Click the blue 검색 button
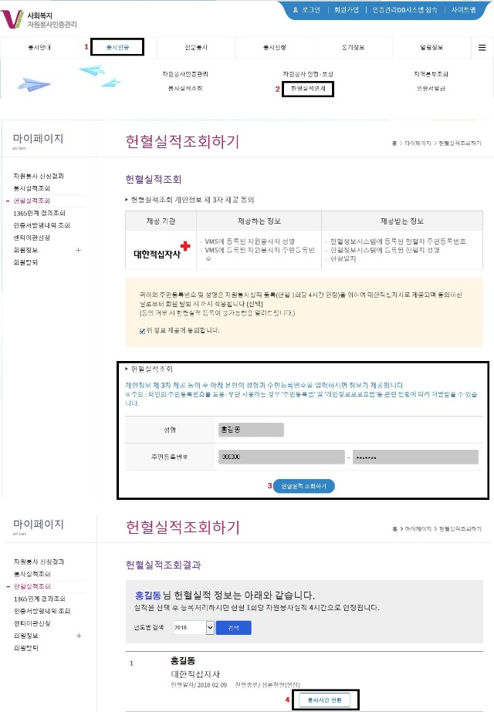 pos(234,628)
